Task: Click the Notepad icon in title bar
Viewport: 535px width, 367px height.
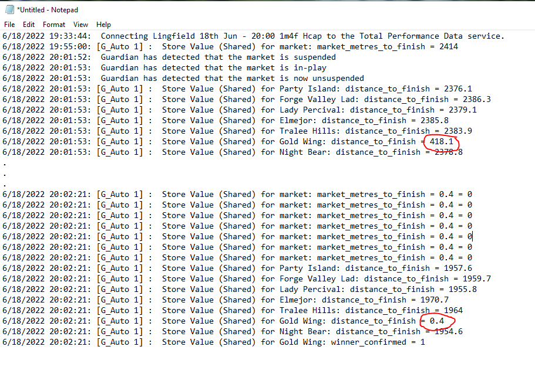Action: click(x=9, y=10)
